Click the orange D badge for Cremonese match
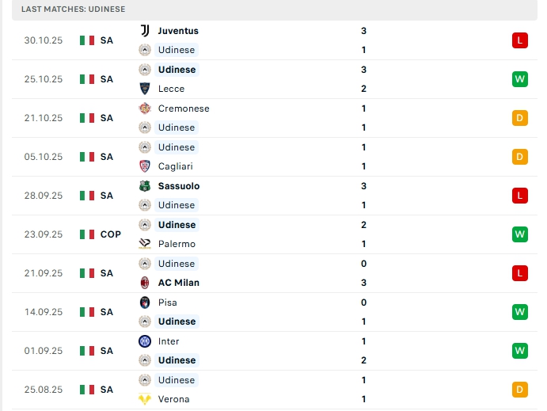This screenshot has width=547, height=411. point(519,118)
